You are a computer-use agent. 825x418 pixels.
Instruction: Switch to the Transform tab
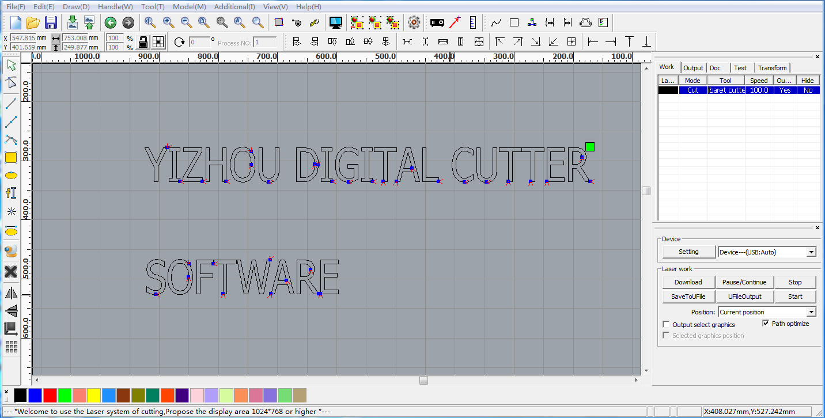tap(772, 67)
